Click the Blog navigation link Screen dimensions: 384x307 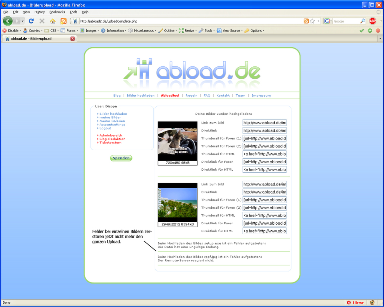(117, 96)
